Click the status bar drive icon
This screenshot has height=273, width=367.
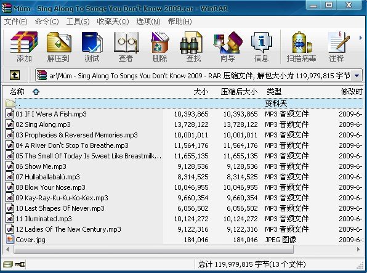pyautogui.click(x=8, y=264)
